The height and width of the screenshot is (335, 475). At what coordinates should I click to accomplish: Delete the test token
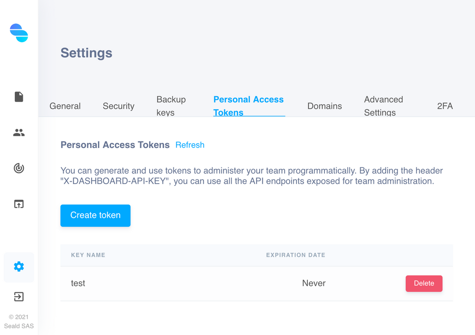click(x=424, y=283)
